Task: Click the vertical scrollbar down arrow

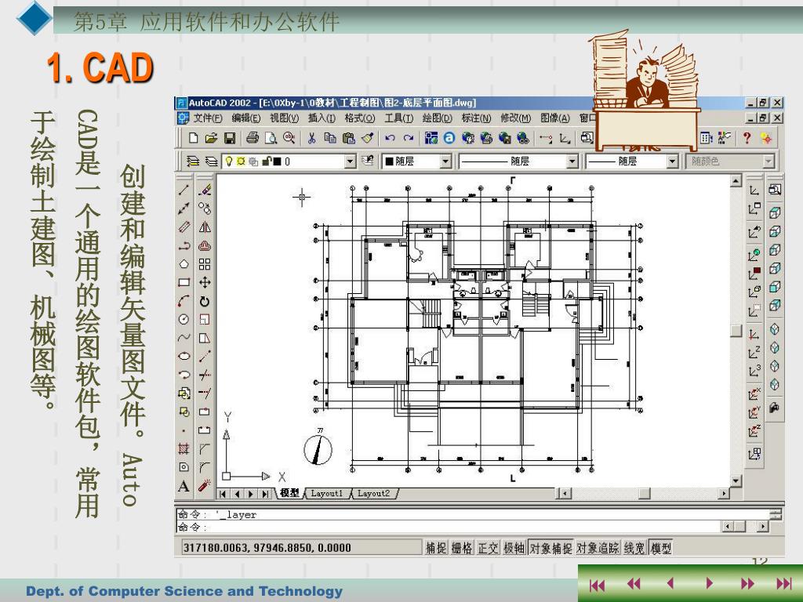Action: [x=736, y=481]
